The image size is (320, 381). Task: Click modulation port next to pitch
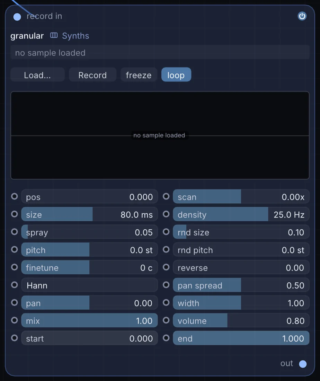click(14, 249)
